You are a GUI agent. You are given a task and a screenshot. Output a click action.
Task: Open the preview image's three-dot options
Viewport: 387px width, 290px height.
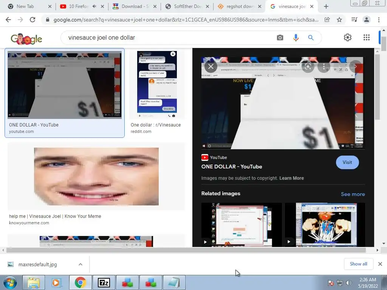(x=324, y=66)
